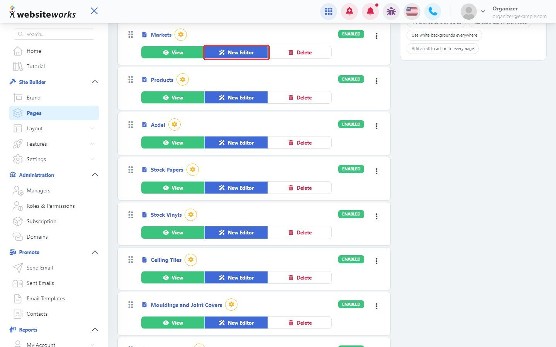
Task: Open the user account dropdown arrow
Action: [x=483, y=12]
